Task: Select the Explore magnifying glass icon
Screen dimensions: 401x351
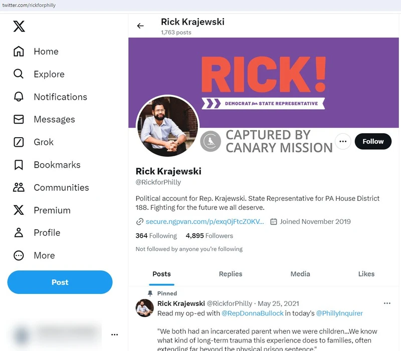Action: point(19,74)
